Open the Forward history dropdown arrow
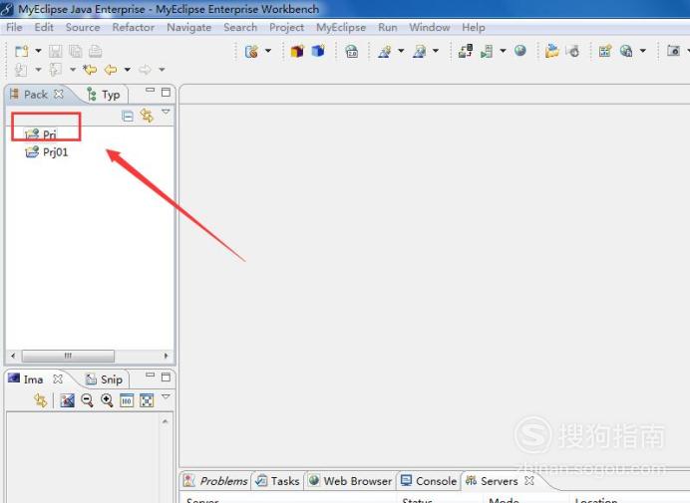This screenshot has width=690, height=503. tap(162, 70)
